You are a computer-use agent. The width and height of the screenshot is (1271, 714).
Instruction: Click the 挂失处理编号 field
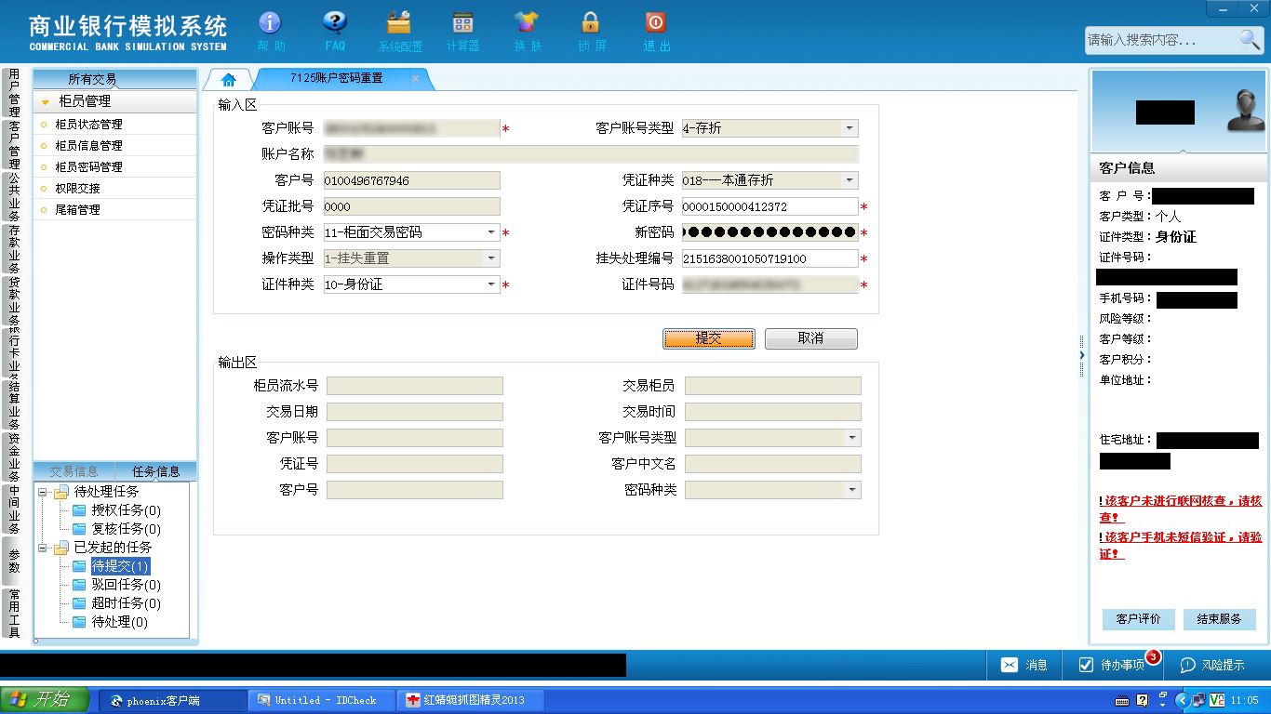tap(769, 258)
